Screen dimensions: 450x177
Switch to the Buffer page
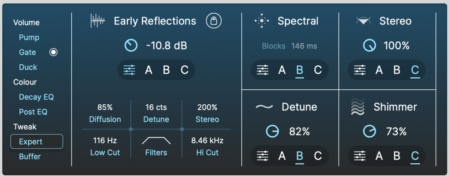(x=30, y=156)
